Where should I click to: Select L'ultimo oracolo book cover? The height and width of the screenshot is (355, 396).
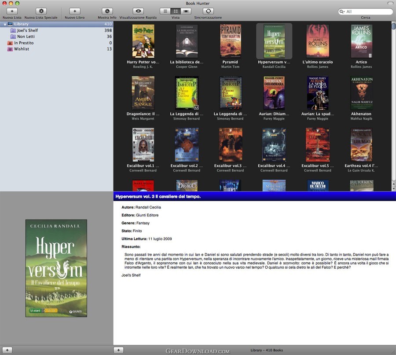[x=318, y=41]
